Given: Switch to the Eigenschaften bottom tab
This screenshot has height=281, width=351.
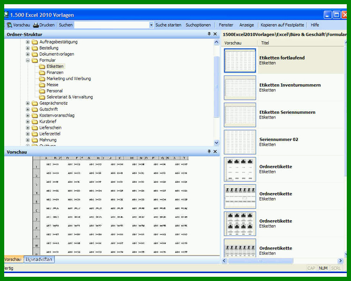Looking at the screenshot, I should (39, 259).
